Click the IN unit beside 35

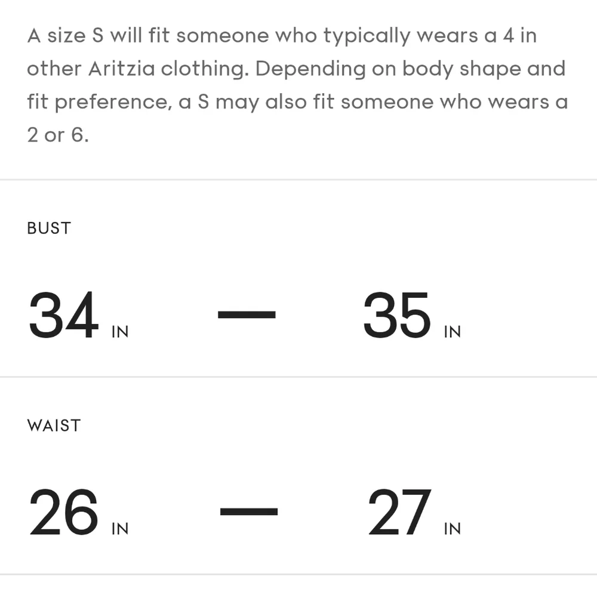453,332
